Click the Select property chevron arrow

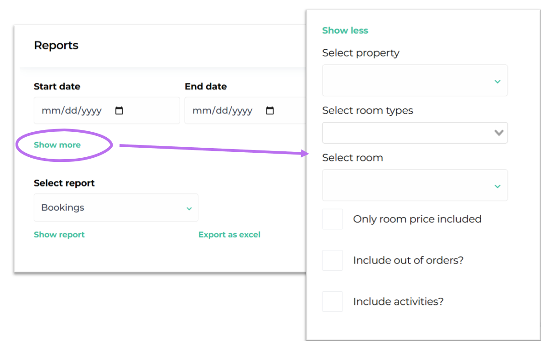[x=497, y=82]
